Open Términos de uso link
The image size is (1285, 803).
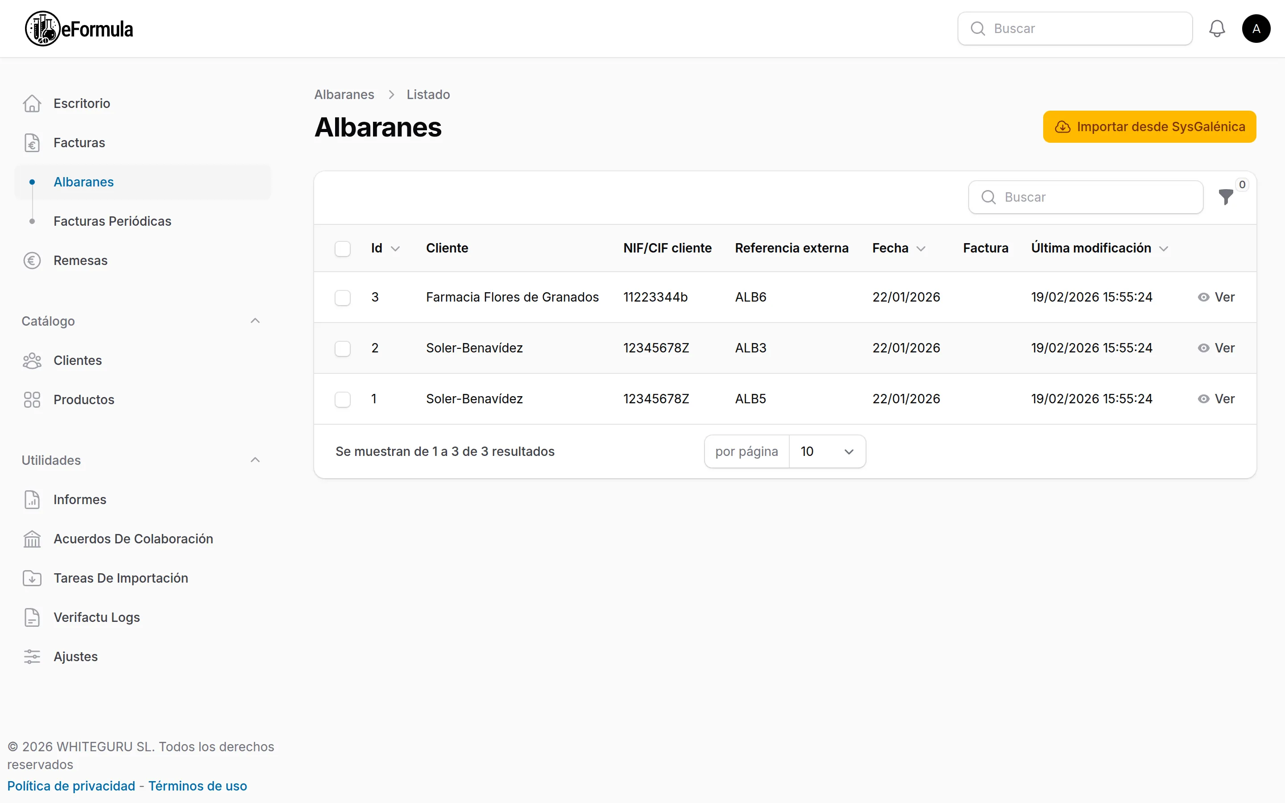[x=198, y=786]
